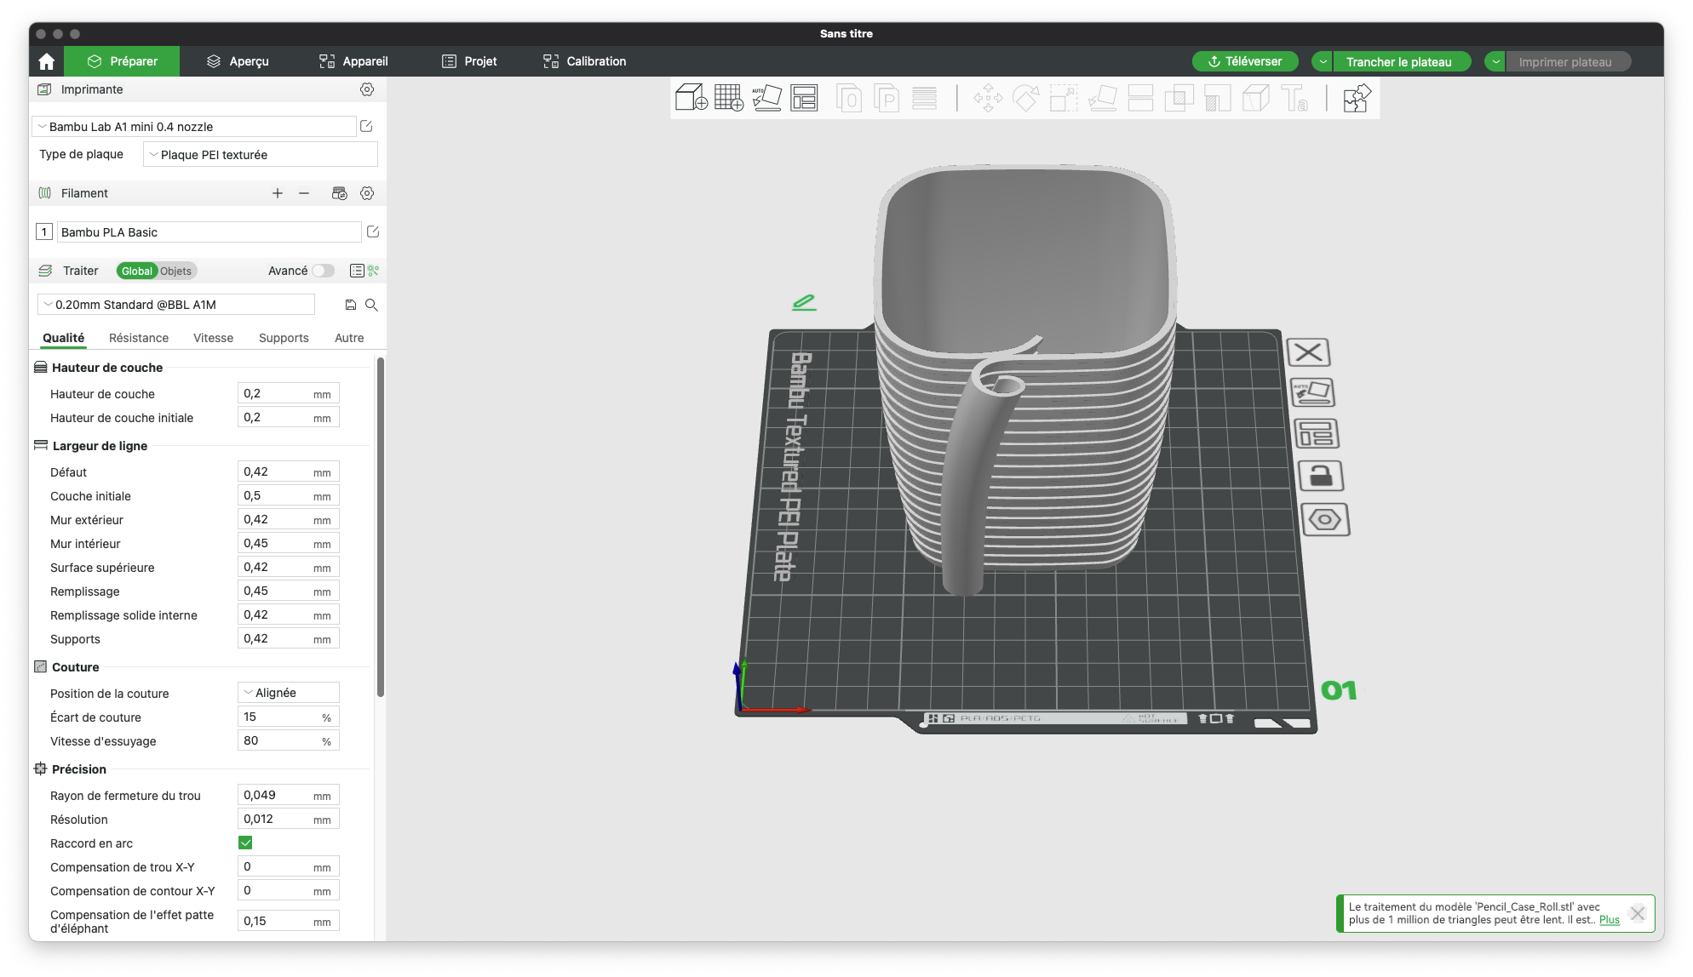Open the Supports settings tab
The image size is (1693, 977).
[x=284, y=338]
